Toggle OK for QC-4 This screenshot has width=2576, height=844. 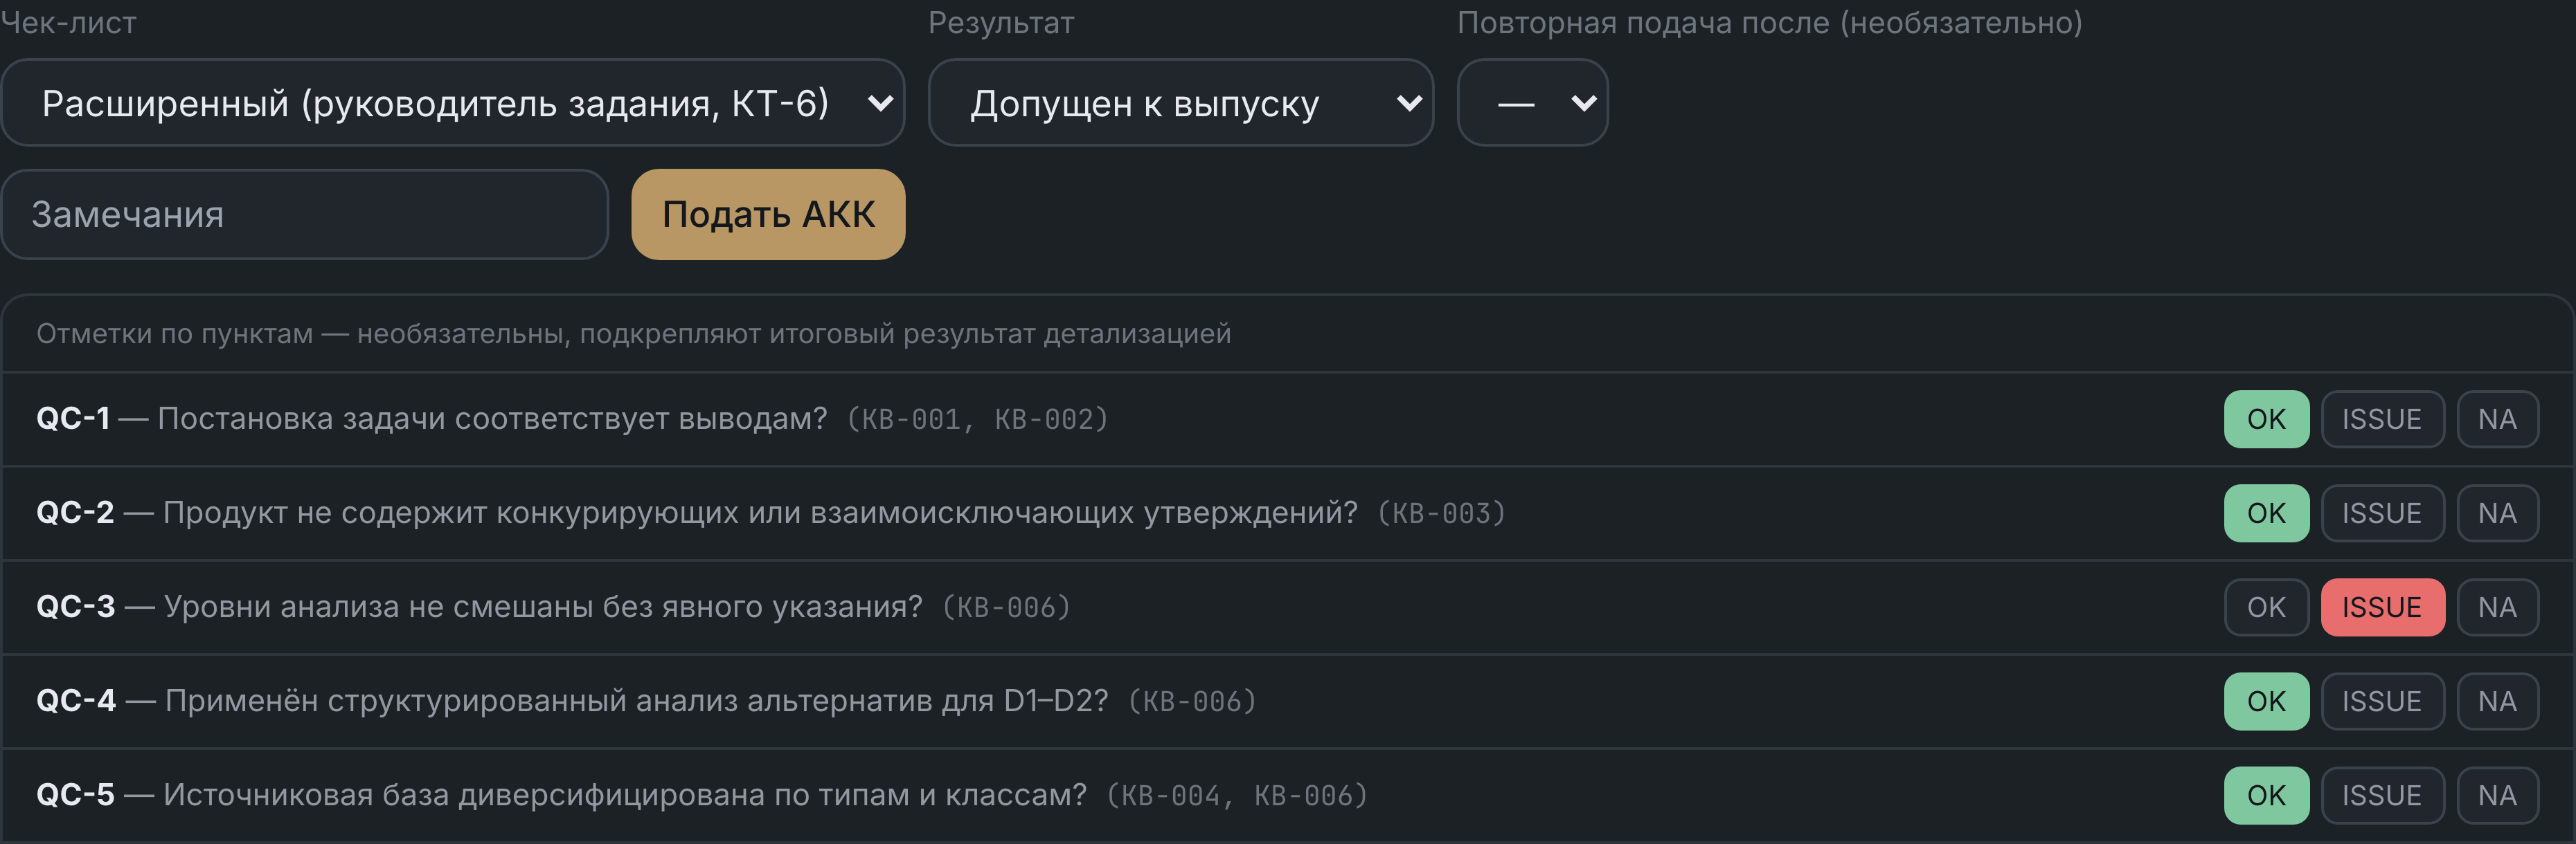coord(2266,701)
